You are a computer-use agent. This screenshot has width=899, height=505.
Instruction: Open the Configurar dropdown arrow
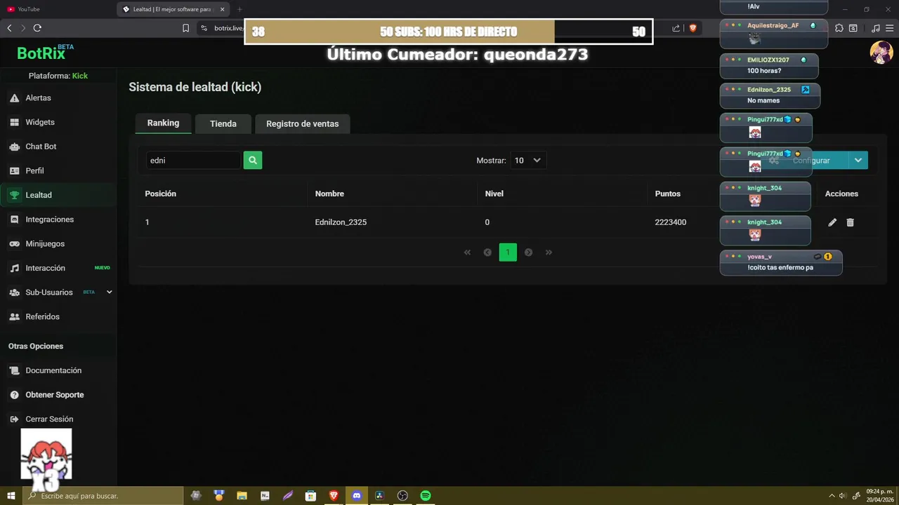858,160
